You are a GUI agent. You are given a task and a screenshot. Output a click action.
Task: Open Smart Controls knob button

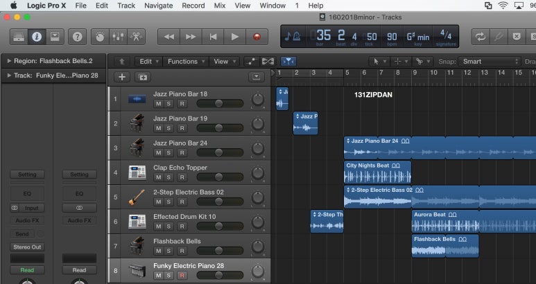(100, 37)
